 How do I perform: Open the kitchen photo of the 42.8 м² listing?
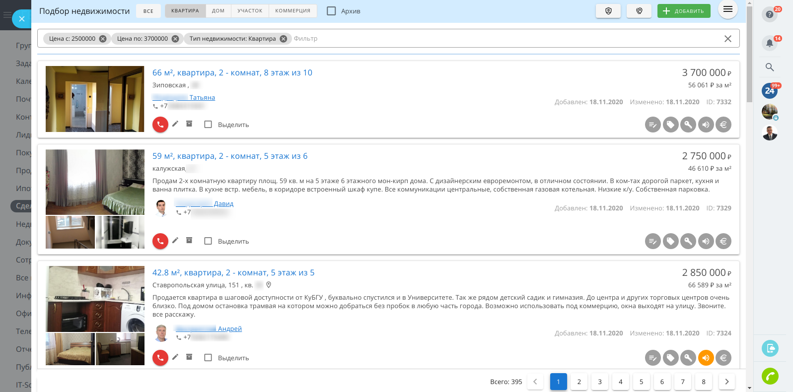point(95,299)
